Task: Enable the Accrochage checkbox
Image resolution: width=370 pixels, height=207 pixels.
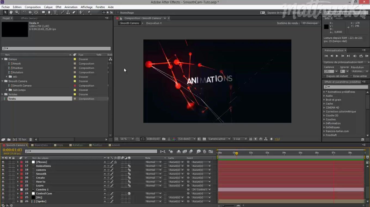Action: tap(118, 13)
